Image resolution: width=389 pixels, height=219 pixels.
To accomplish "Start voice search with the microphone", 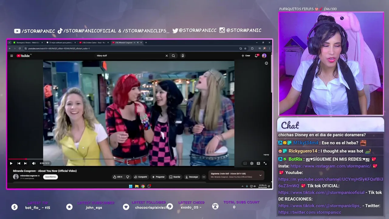I will tap(183, 56).
